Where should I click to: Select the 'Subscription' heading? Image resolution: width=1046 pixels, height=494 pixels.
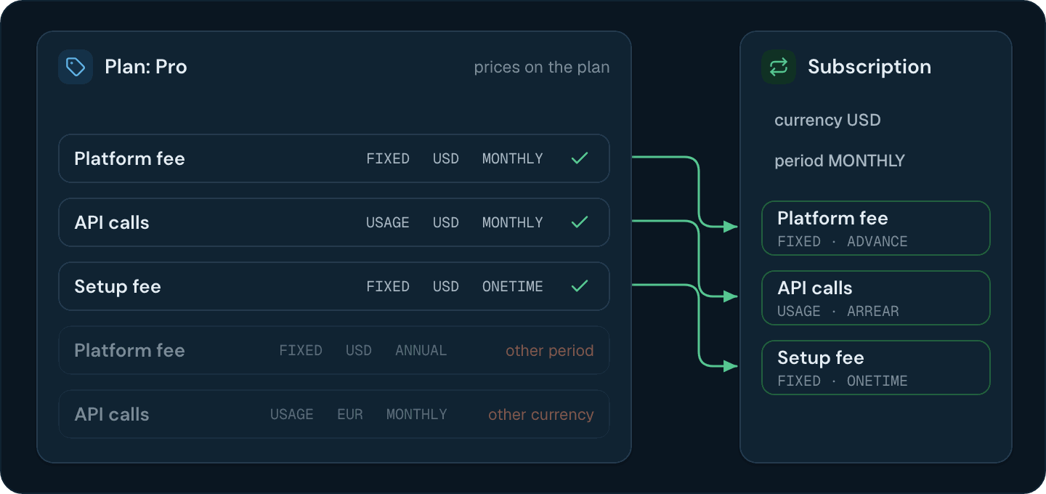tap(869, 67)
